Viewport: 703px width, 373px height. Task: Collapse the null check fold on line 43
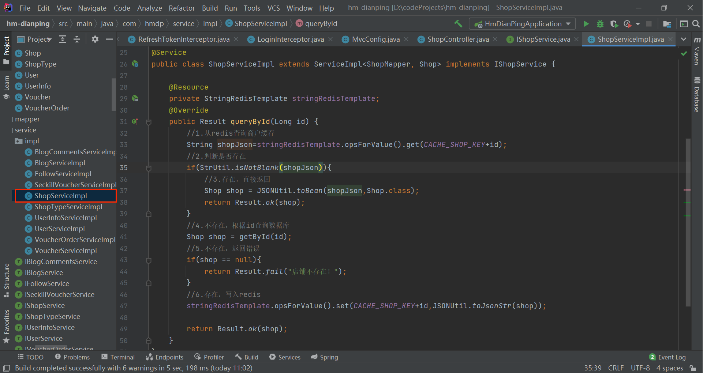pyautogui.click(x=149, y=260)
